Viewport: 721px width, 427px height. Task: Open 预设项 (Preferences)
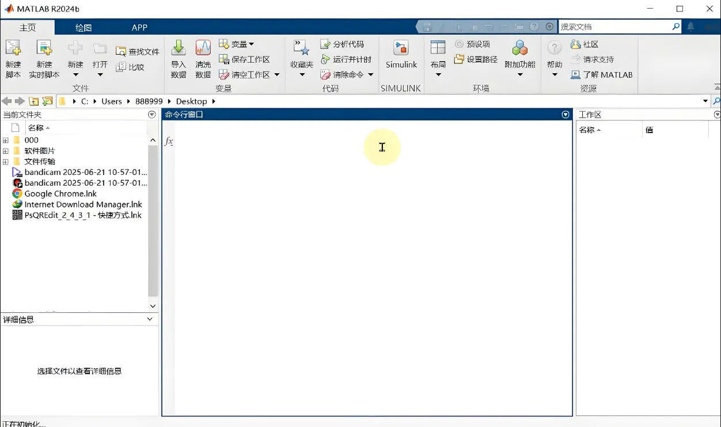pos(472,44)
